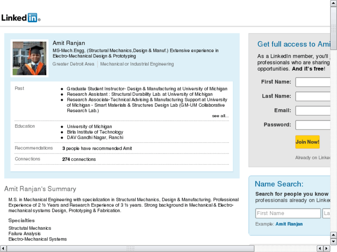Open the example Amit Ranjan link
Screen dimensions: 337x252
click(x=289, y=224)
